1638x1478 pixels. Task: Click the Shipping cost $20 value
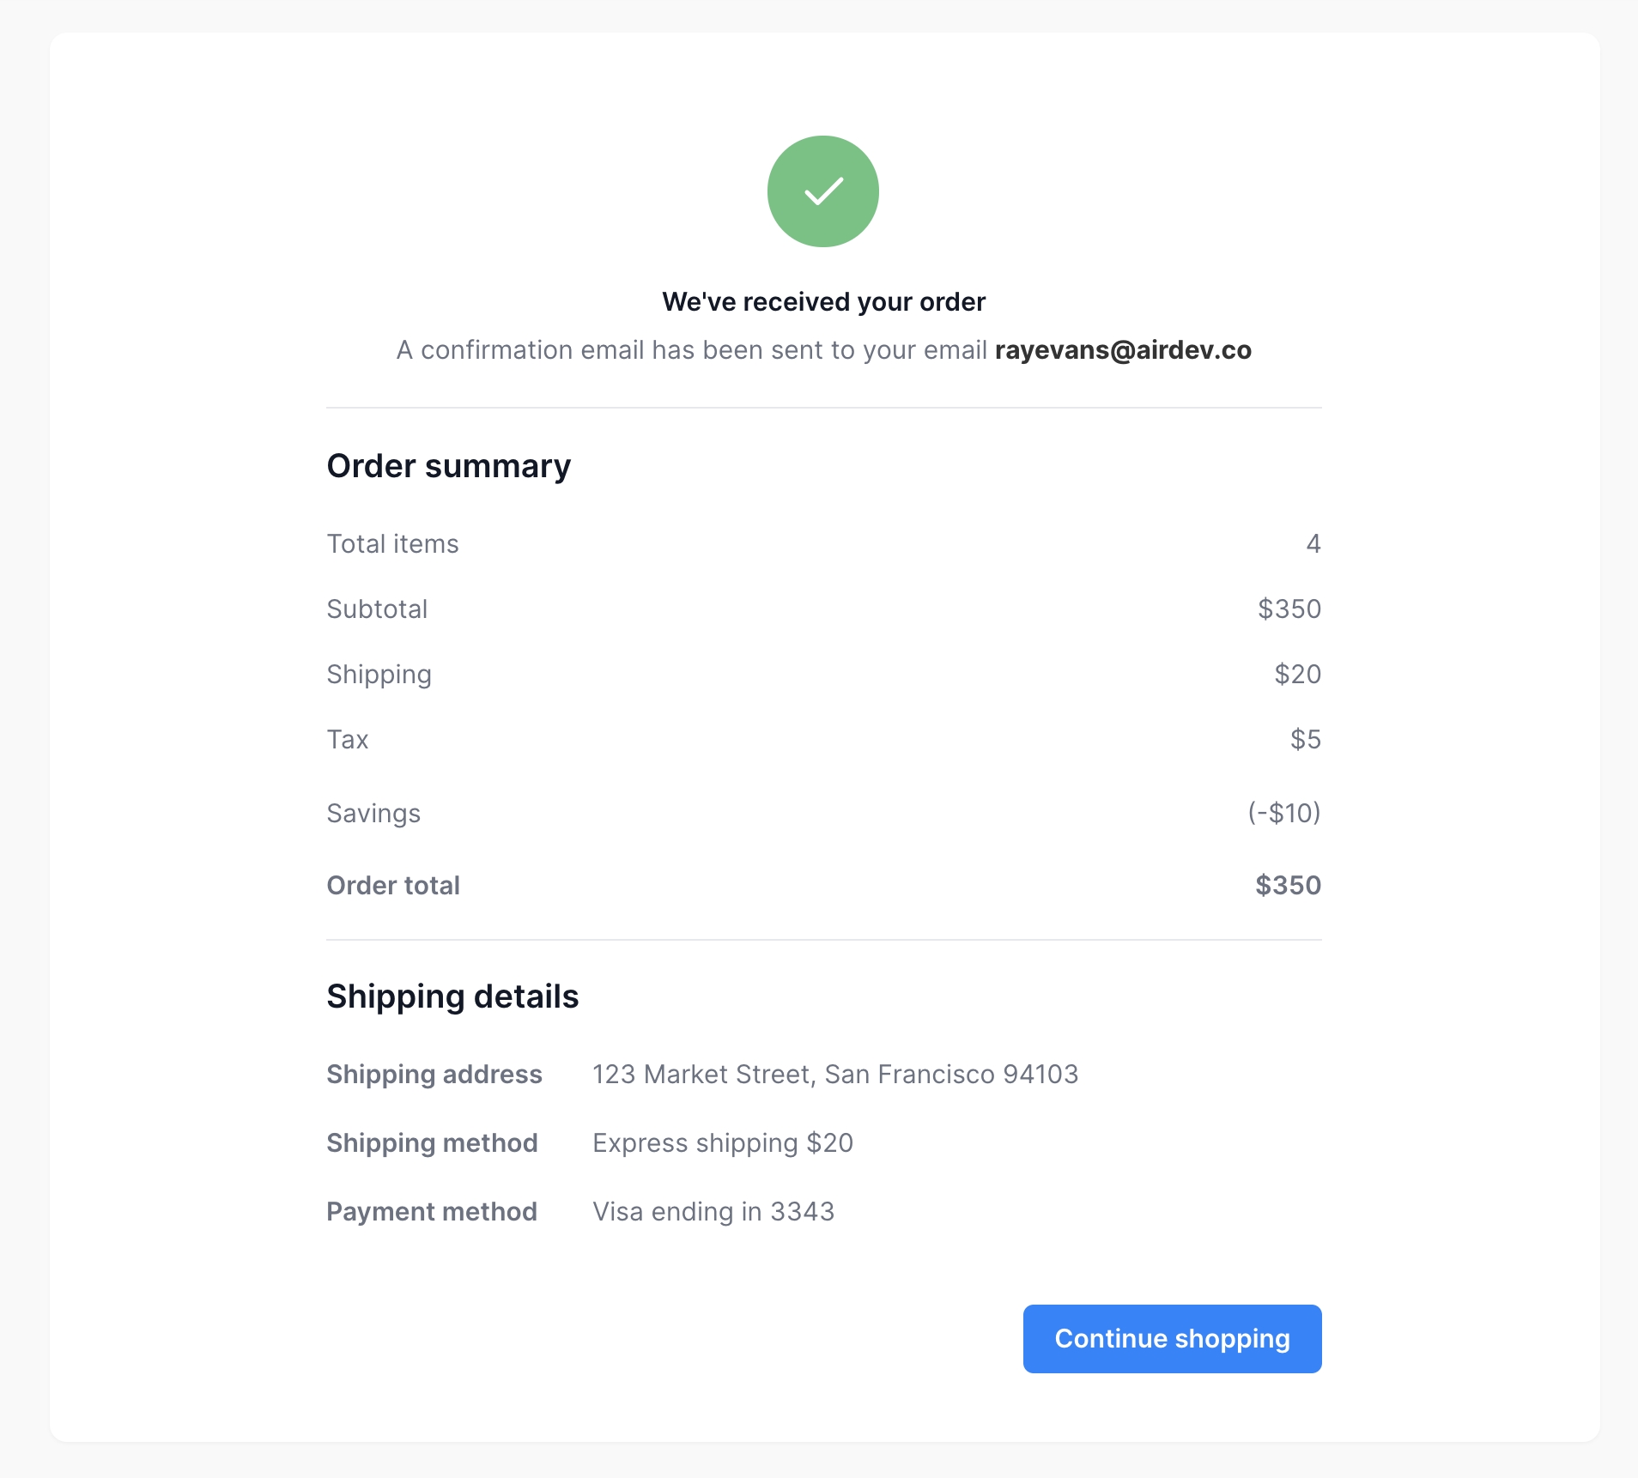click(x=1297, y=675)
